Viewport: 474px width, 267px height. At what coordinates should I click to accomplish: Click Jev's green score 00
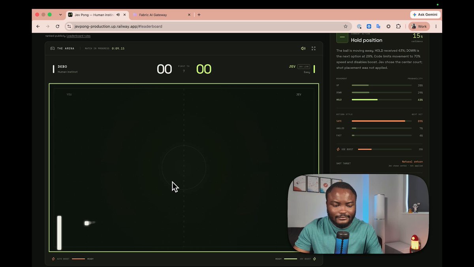(204, 69)
